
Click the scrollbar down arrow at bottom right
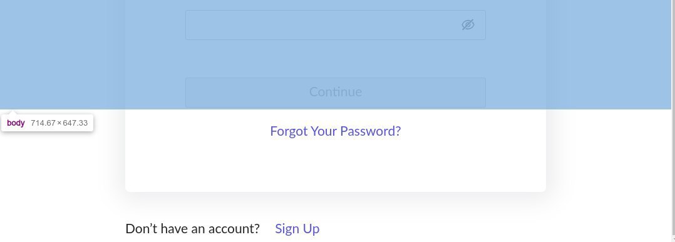point(673,239)
